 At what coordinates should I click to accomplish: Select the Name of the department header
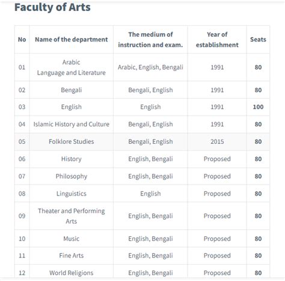(x=72, y=40)
